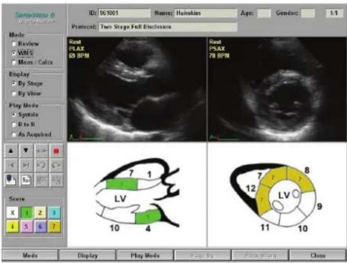Image resolution: width=347 pixels, height=263 pixels.
Task: Click the up-arrow triangle button
Action: tap(11, 151)
